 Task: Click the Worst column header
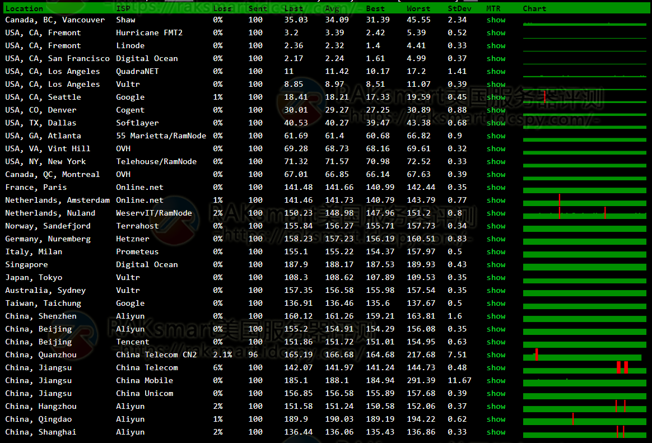point(418,9)
